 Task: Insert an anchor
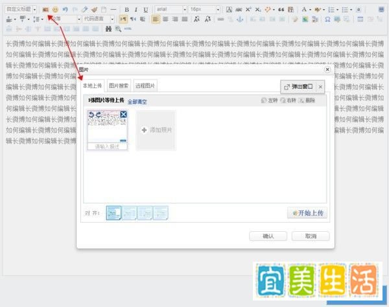(x=240, y=19)
